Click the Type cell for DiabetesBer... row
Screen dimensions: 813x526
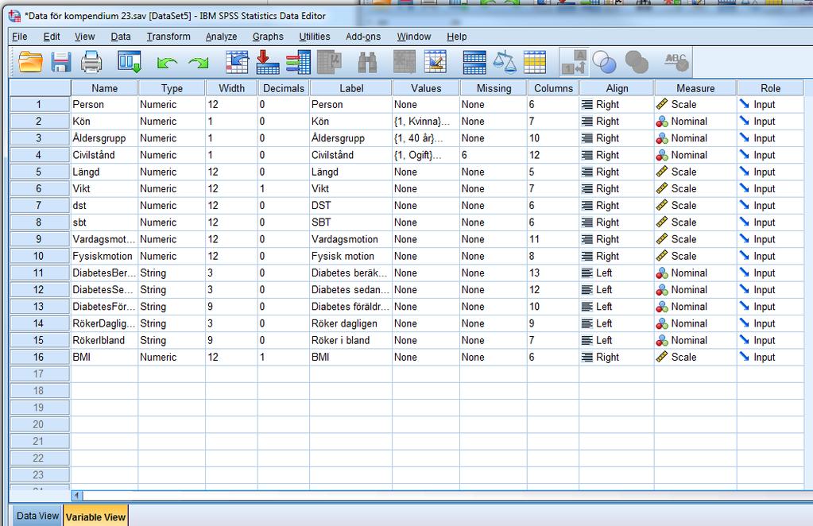(x=172, y=273)
